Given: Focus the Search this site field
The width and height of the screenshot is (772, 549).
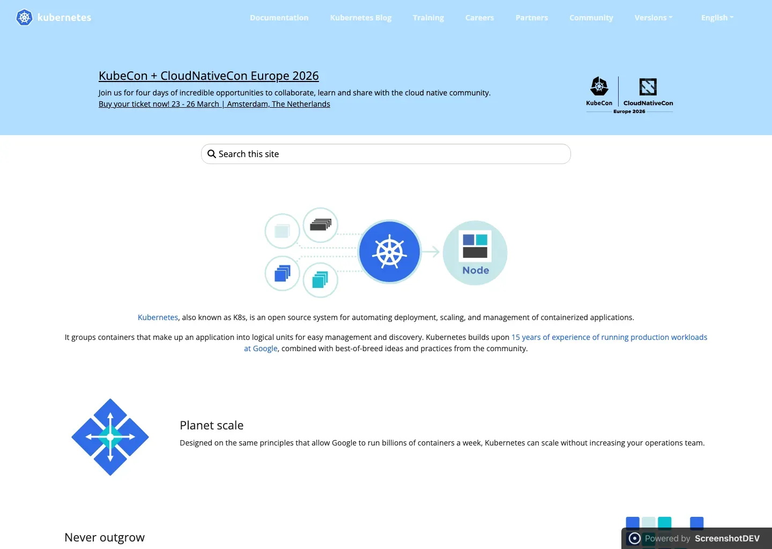Looking at the screenshot, I should pos(386,154).
